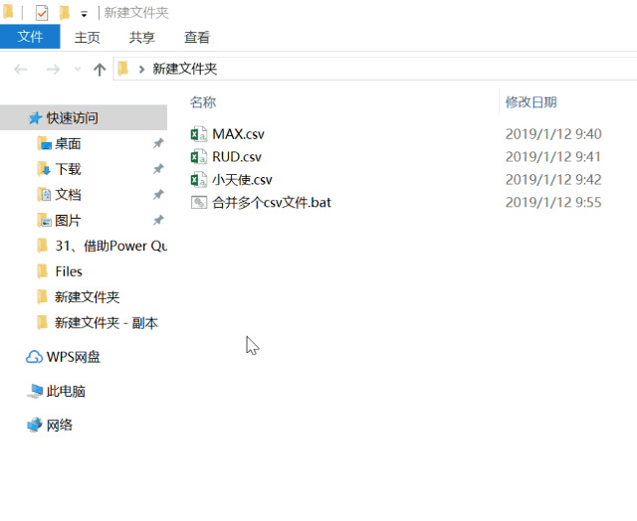Sort by the 修改日期 column header

(x=531, y=102)
